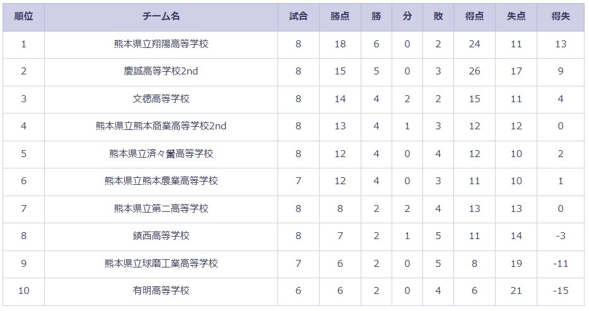Click the 勝 wins column header

tap(376, 16)
